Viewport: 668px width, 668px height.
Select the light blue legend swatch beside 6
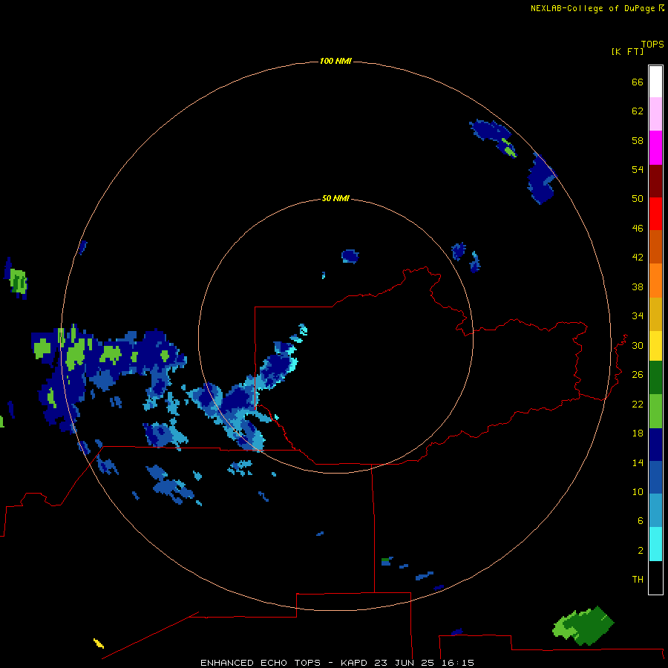coord(655,511)
